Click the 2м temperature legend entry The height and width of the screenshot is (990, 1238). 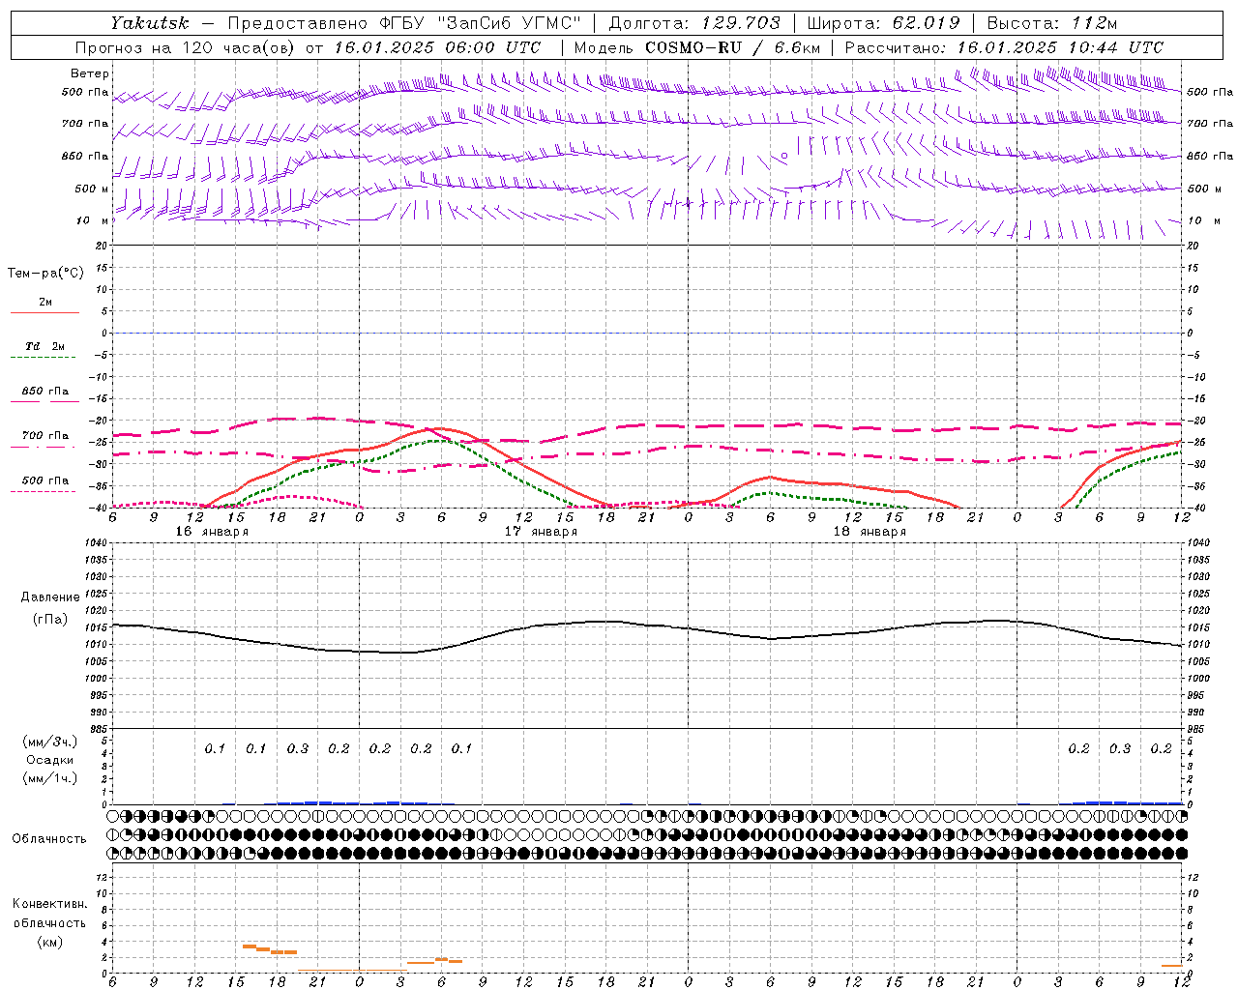(45, 302)
